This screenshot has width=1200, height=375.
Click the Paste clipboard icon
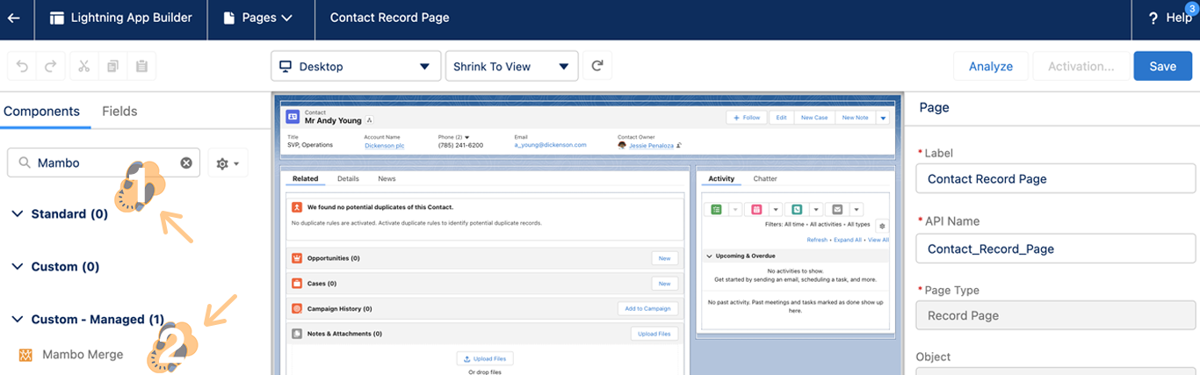141,67
